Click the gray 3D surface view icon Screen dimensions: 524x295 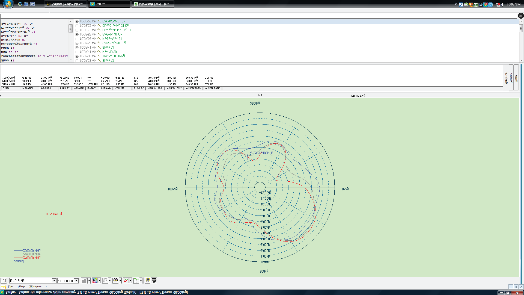coord(84,281)
